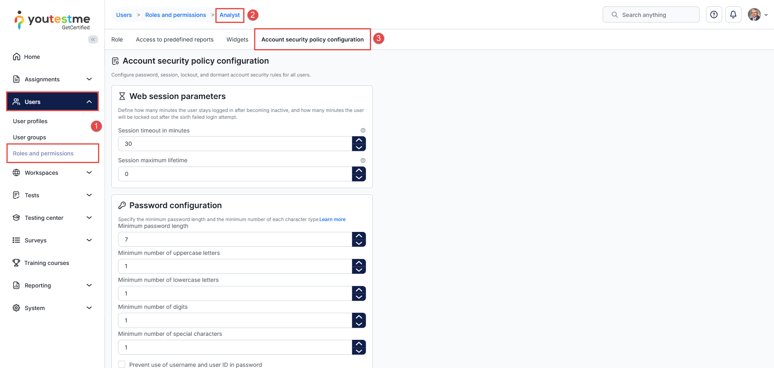Increase Minimum password length value

(x=359, y=236)
